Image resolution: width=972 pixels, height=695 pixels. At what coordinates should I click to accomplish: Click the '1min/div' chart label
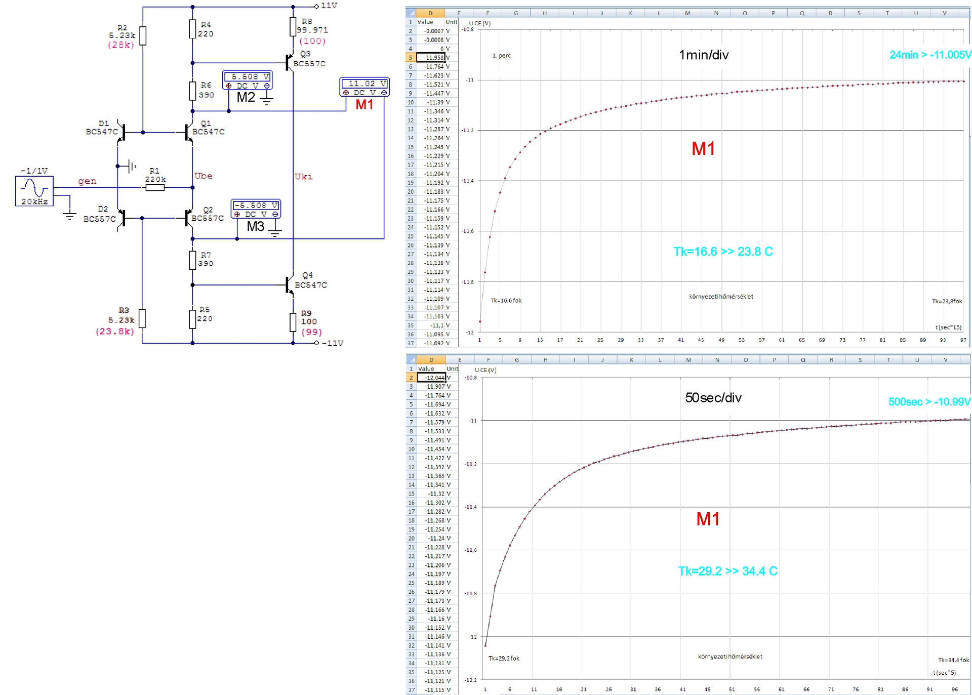pyautogui.click(x=704, y=55)
